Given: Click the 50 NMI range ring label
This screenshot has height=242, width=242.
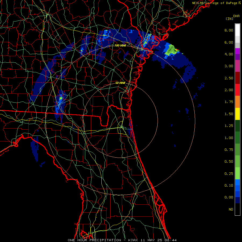Looking at the screenshot, I should pos(120,83).
